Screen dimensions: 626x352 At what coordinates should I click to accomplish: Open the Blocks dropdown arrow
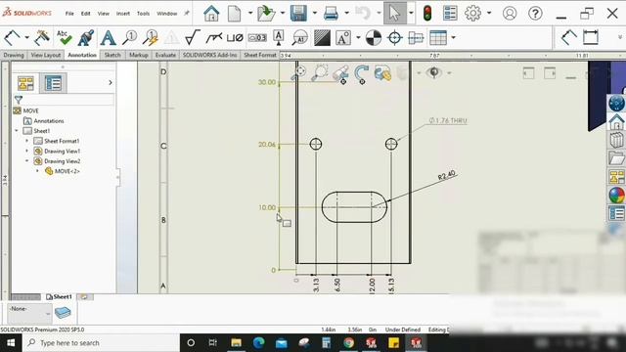click(x=358, y=38)
